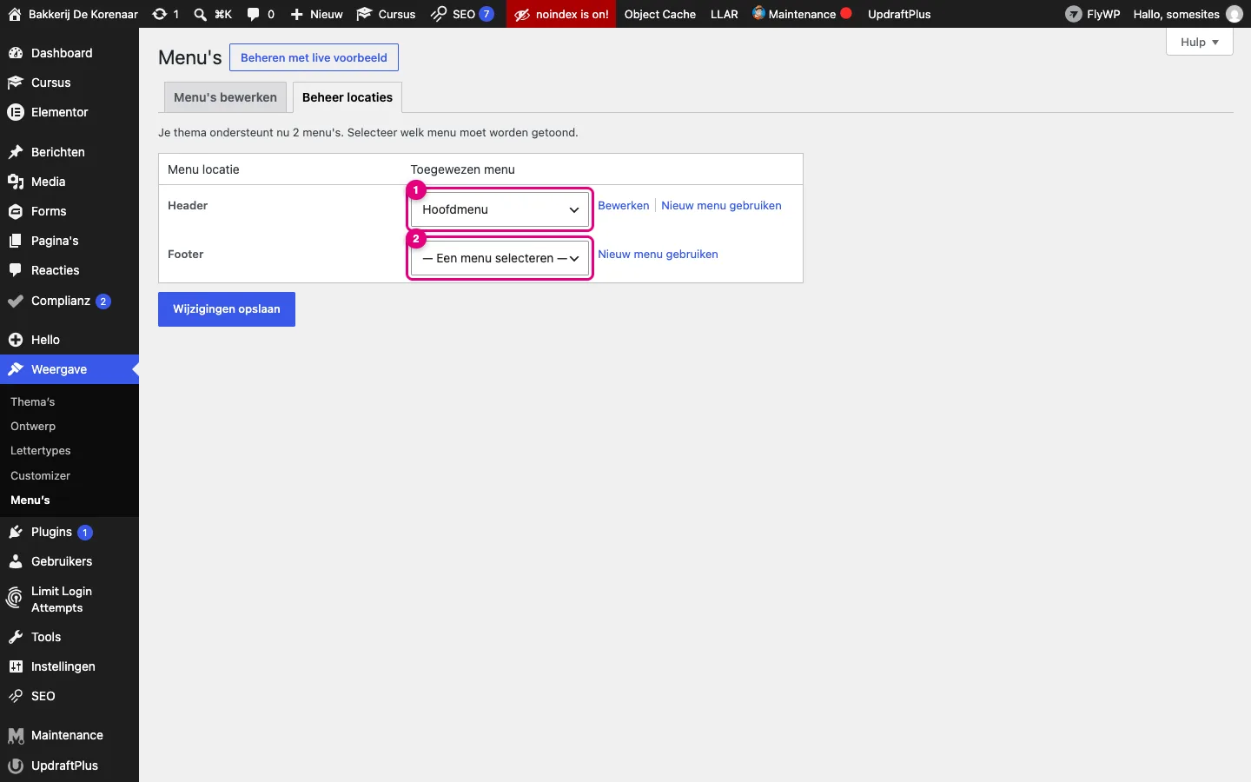Click the 'Footer' menu location label
Screen dimensions: 1251x782
coord(186,255)
